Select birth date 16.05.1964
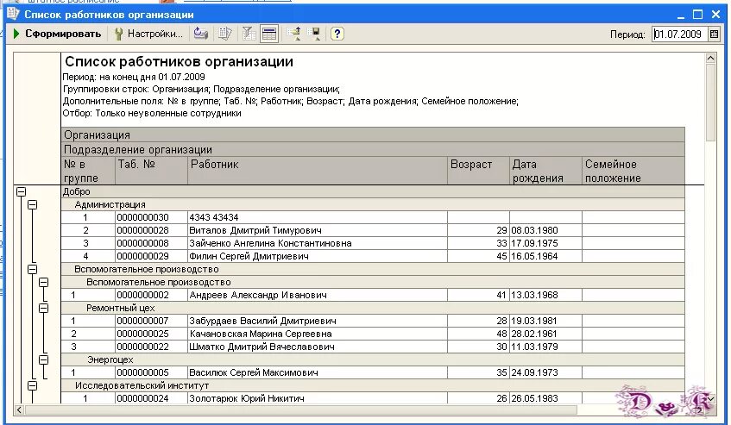Screen dimensions: 731x425 pos(534,256)
